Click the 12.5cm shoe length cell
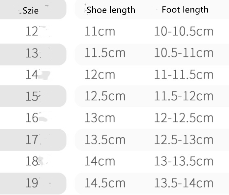This screenshot has height=195, width=229. pos(105,96)
